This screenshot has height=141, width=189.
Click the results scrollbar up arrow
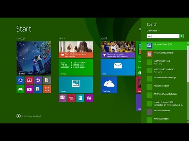click(188, 45)
